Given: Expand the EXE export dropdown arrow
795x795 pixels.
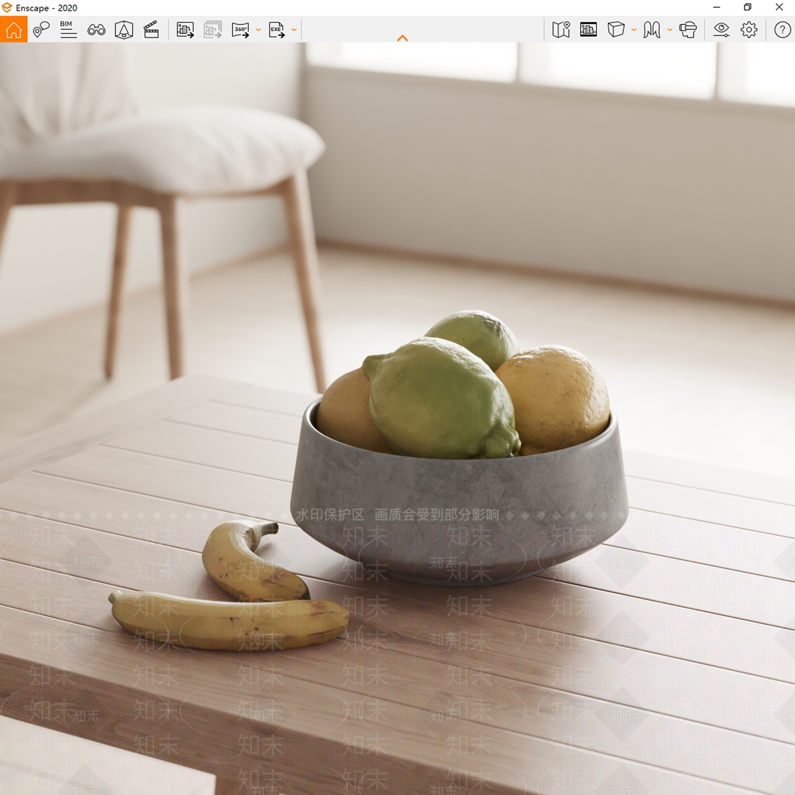Looking at the screenshot, I should (294, 30).
